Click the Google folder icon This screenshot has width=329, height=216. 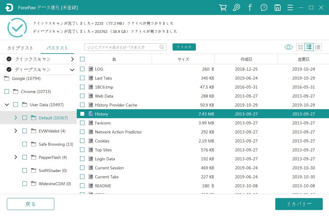click(x=7, y=78)
